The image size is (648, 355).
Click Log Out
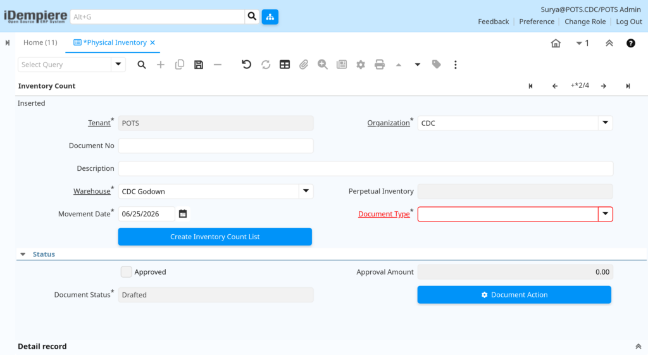(x=629, y=22)
